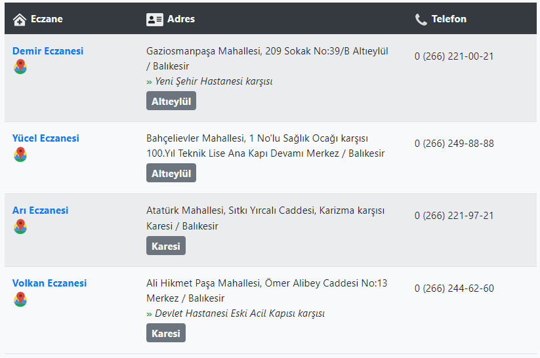Open map pin for Volkan Eczanesi
Screen dimensions: 540x358
click(x=20, y=299)
